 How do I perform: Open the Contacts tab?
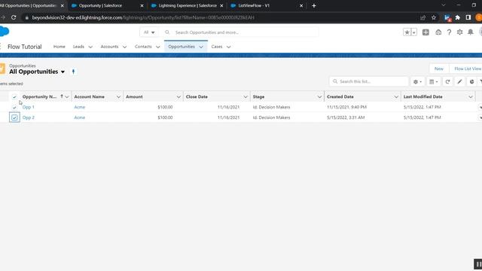pos(143,47)
